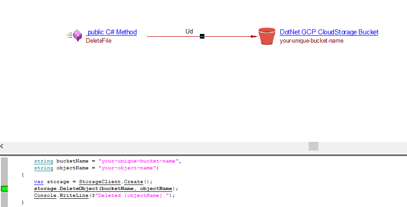Click the green bookmark marker in gutter
This screenshot has height=207, width=407.
pos(5,189)
